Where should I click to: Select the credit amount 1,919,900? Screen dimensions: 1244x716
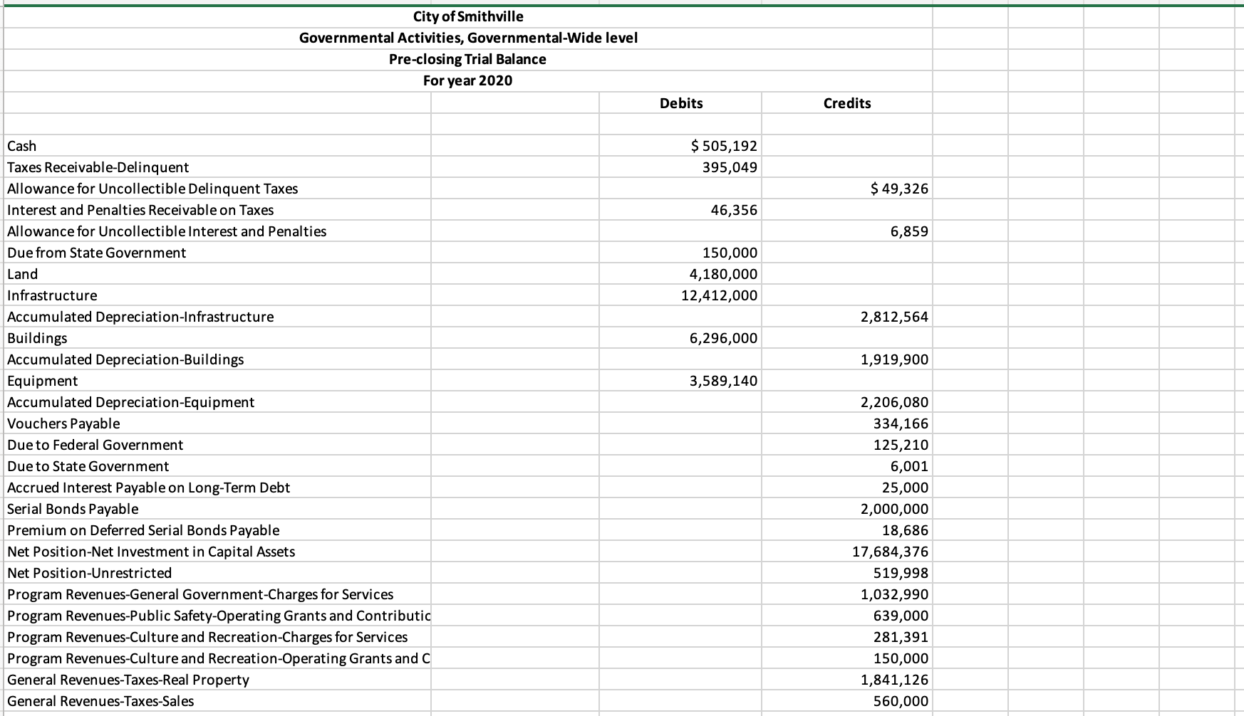(x=895, y=359)
